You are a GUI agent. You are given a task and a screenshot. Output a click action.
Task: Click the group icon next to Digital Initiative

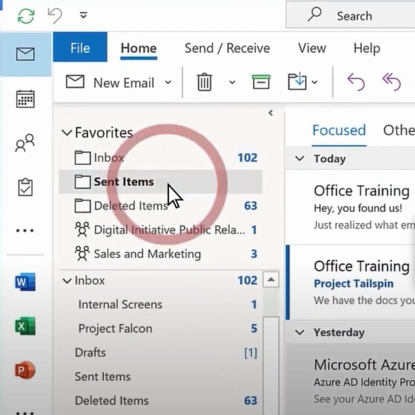(x=82, y=229)
